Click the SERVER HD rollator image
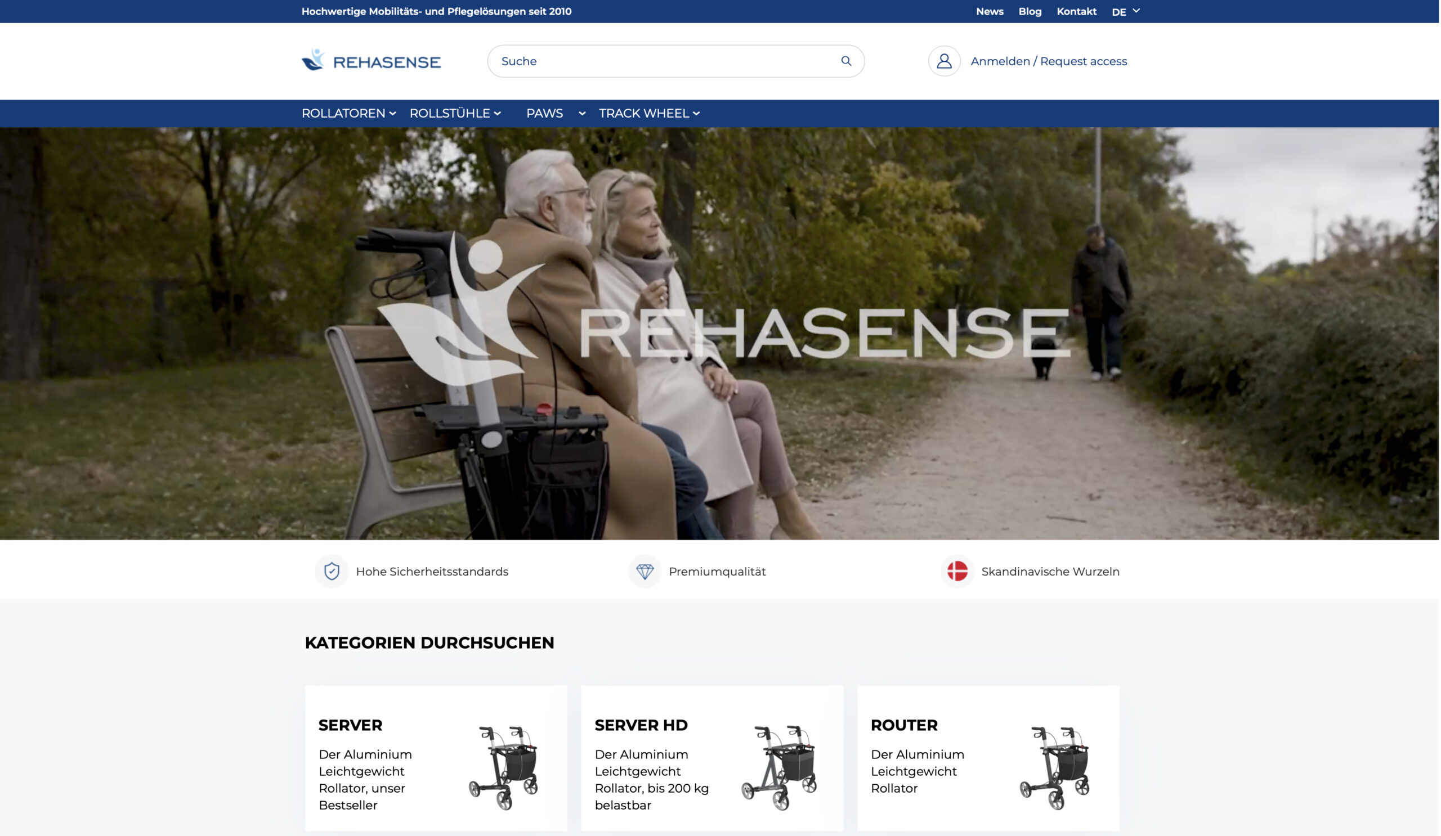This screenshot has width=1441, height=836. pyautogui.click(x=779, y=767)
